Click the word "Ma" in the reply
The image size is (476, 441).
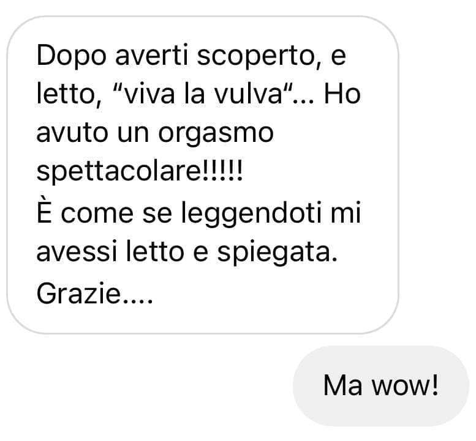(342, 385)
